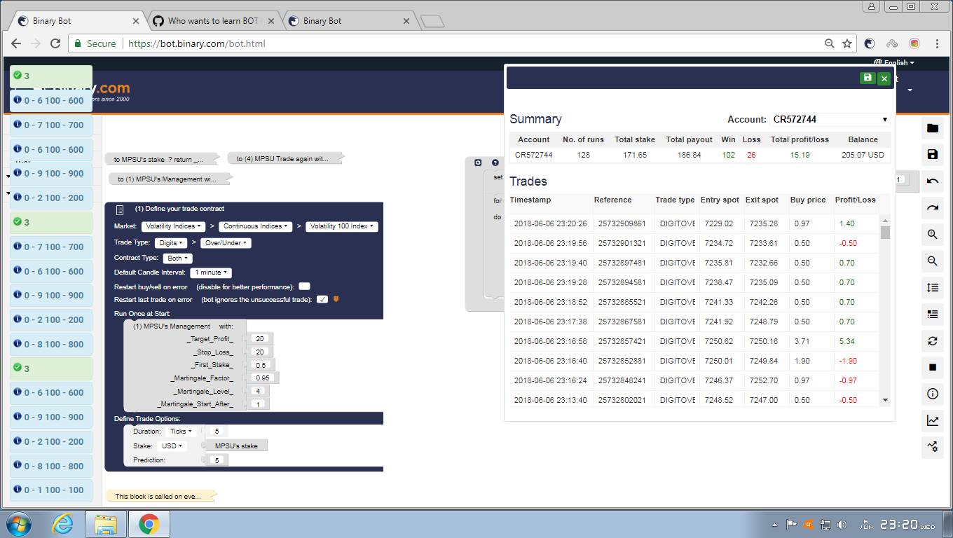Screen dimensions: 953x538
Task: Expand the collapsed (1) MPSU's Management function
Action: (x=170, y=179)
